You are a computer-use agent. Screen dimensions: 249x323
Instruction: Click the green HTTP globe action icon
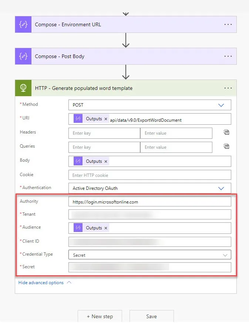pos(23,88)
